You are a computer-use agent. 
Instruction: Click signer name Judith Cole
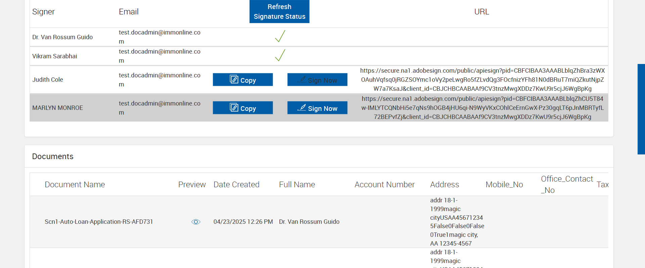(48, 80)
